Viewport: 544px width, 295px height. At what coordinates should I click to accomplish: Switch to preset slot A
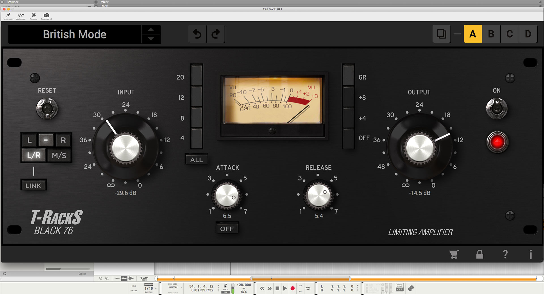(473, 34)
